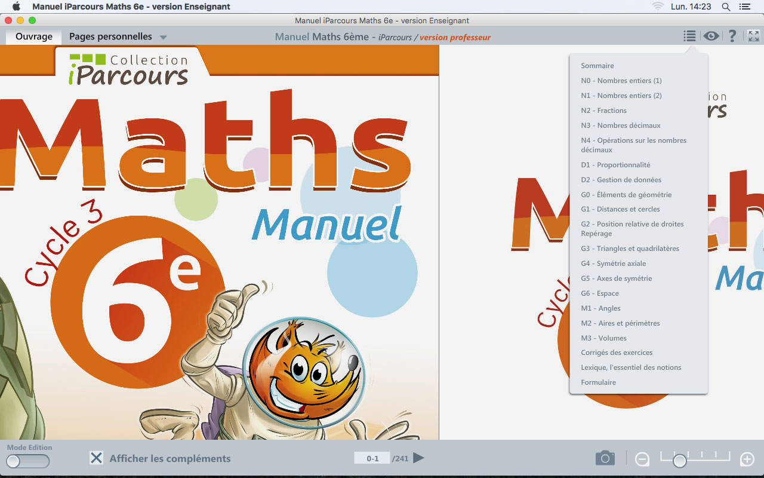Select the Pages personnelles tab
The image size is (764, 478).
110,36
